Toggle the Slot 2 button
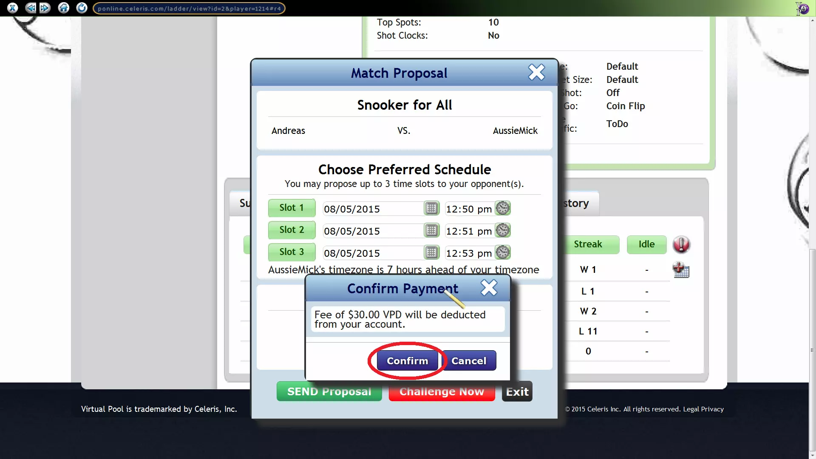Image resolution: width=816 pixels, height=459 pixels. (x=292, y=230)
